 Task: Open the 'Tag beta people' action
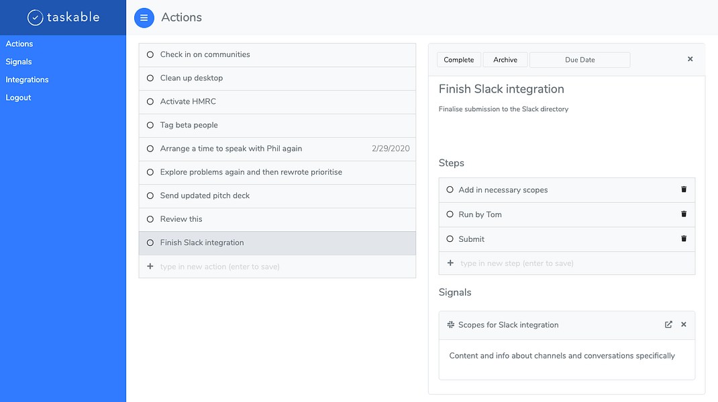[x=189, y=125]
